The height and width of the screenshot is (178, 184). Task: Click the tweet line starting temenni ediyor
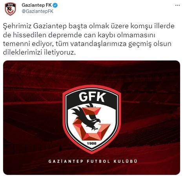87,44
